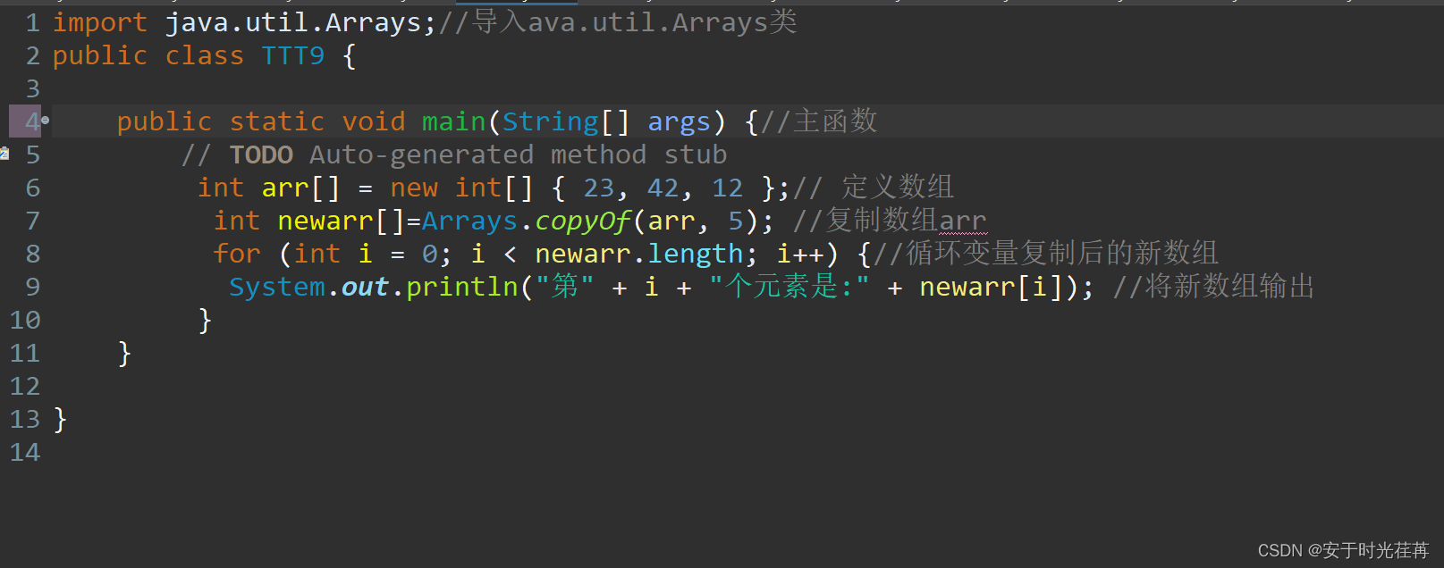
Task: Select line number 7 in the gutter
Action: click(33, 221)
